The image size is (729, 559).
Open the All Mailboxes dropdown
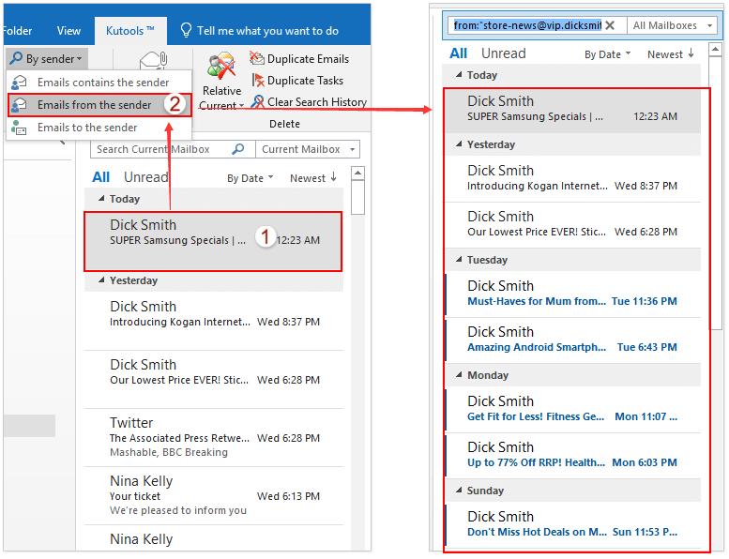[x=670, y=25]
